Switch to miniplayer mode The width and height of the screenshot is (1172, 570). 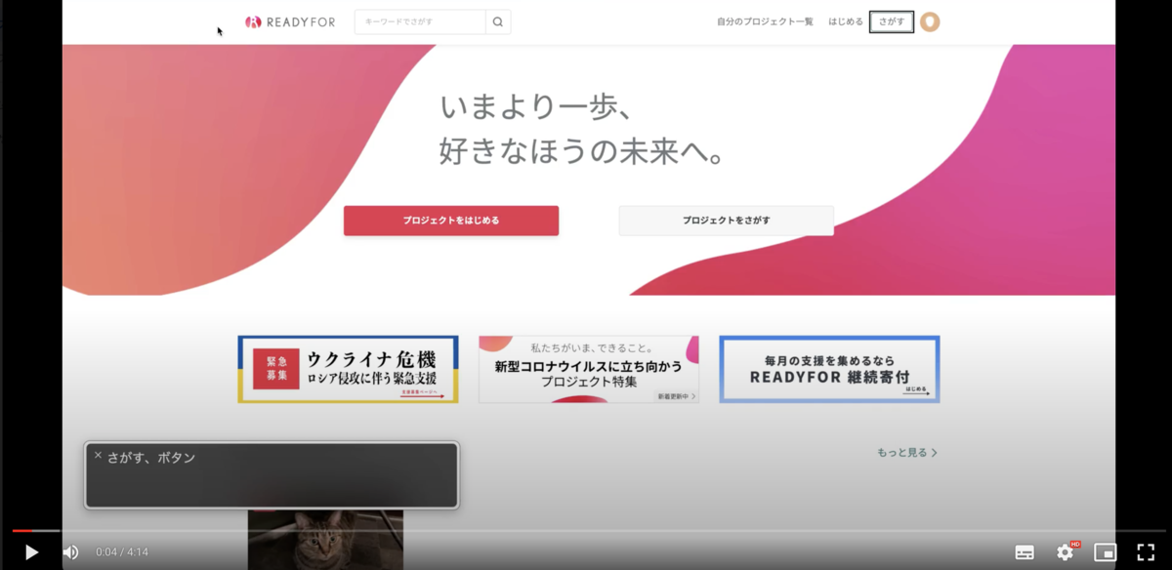[1105, 552]
